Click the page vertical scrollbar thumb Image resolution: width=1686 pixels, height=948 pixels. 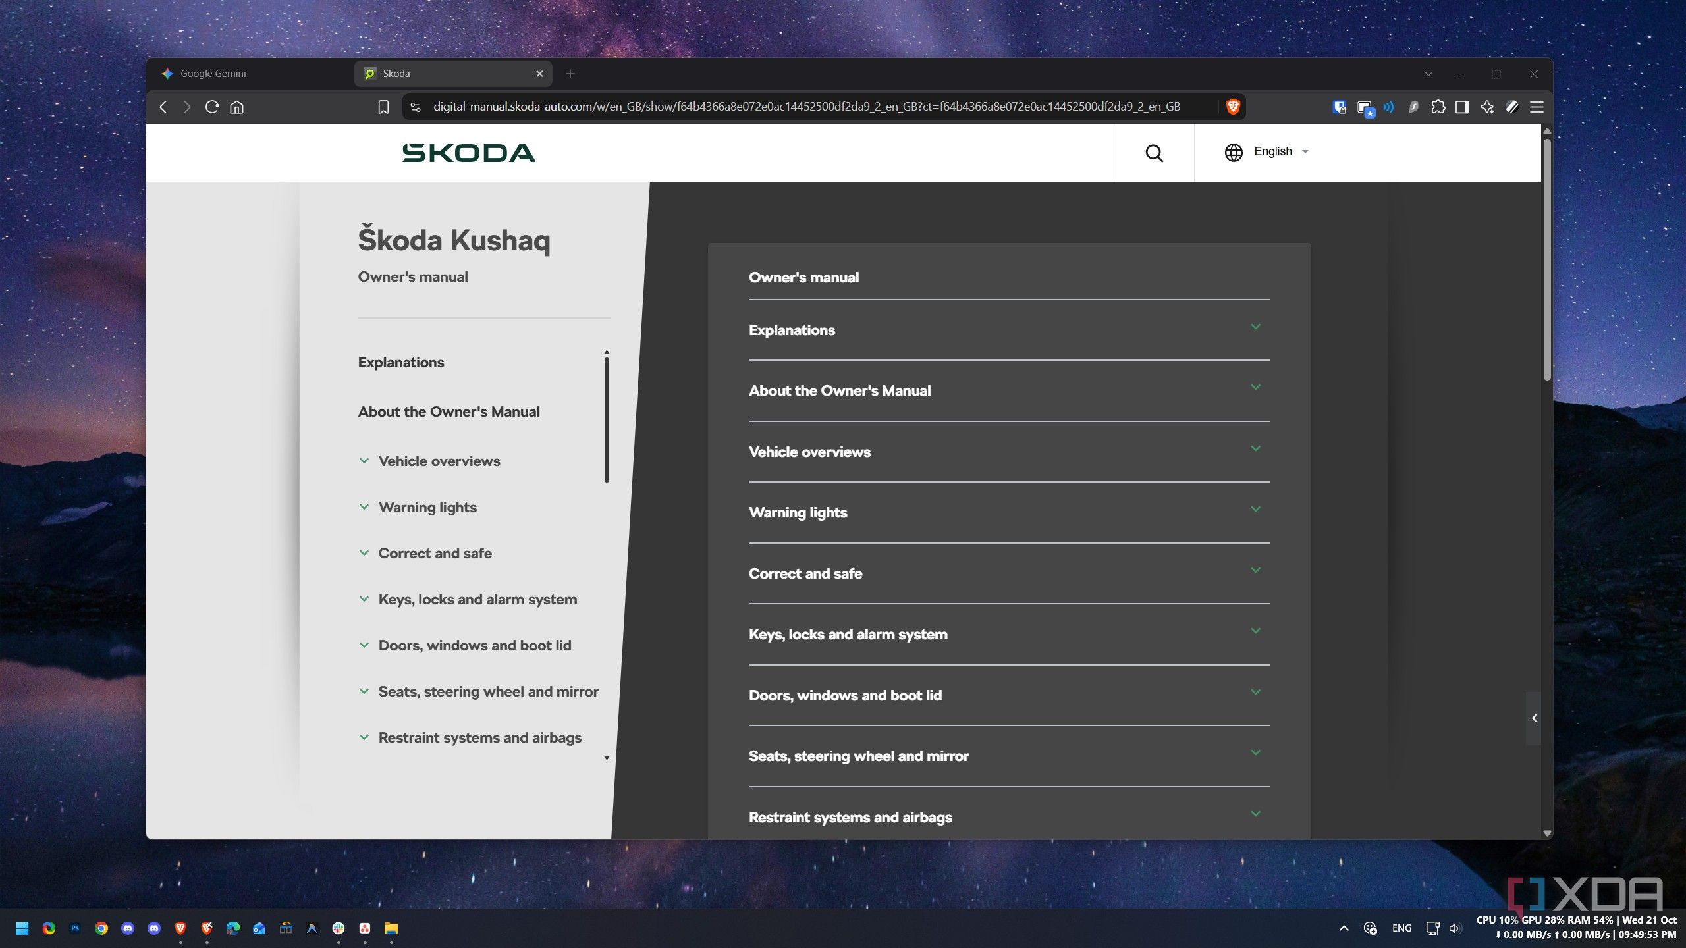(x=1547, y=259)
